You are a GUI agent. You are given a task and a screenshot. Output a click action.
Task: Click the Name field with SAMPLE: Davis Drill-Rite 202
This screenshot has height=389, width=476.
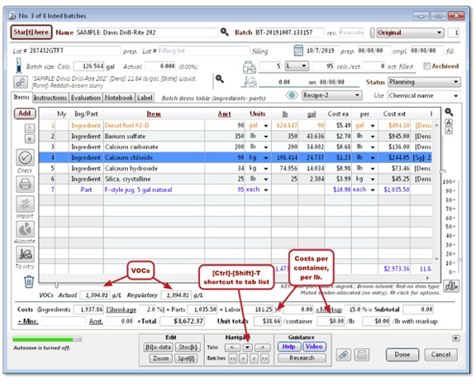coord(147,32)
